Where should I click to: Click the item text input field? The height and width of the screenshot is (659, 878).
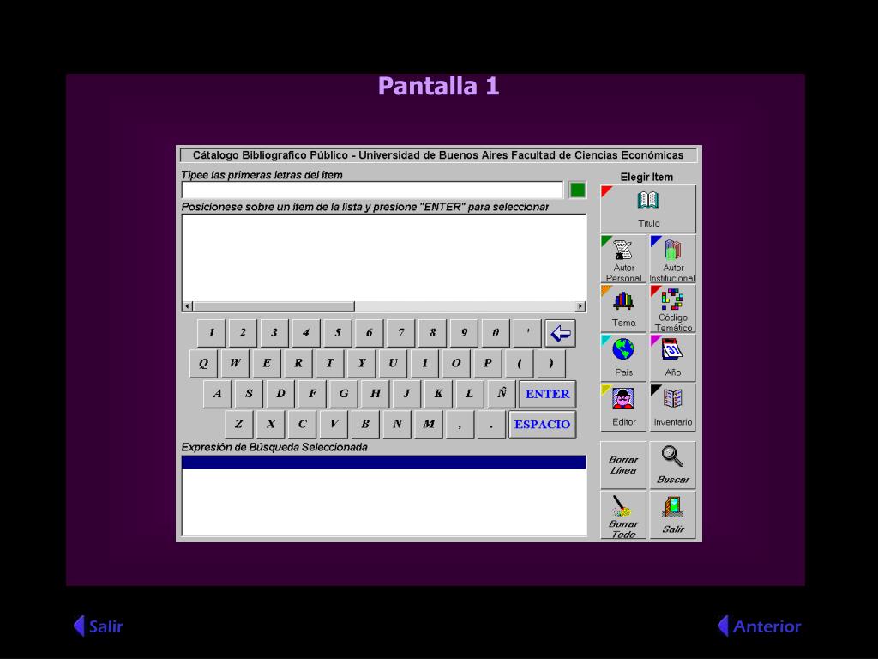[372, 190]
